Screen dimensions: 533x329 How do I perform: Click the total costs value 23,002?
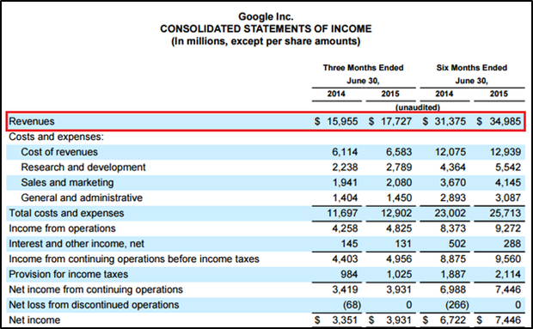(x=450, y=213)
